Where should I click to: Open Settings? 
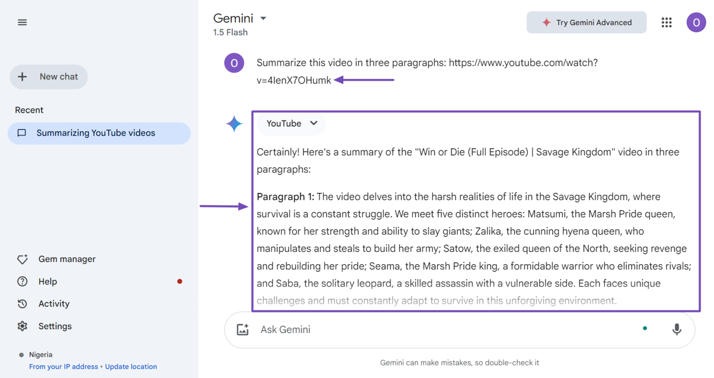(x=55, y=326)
